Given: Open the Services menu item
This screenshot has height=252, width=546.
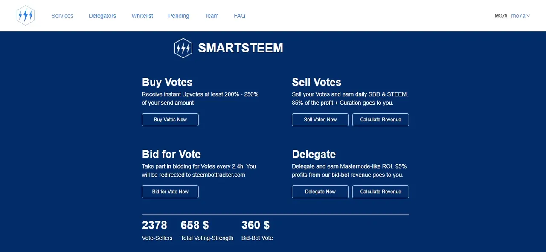Looking at the screenshot, I should point(62,16).
